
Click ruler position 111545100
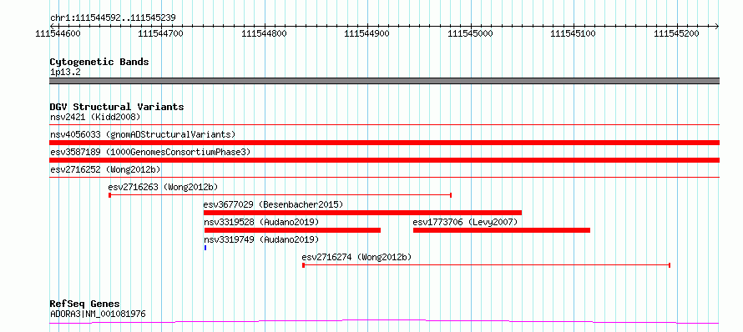coord(574,33)
